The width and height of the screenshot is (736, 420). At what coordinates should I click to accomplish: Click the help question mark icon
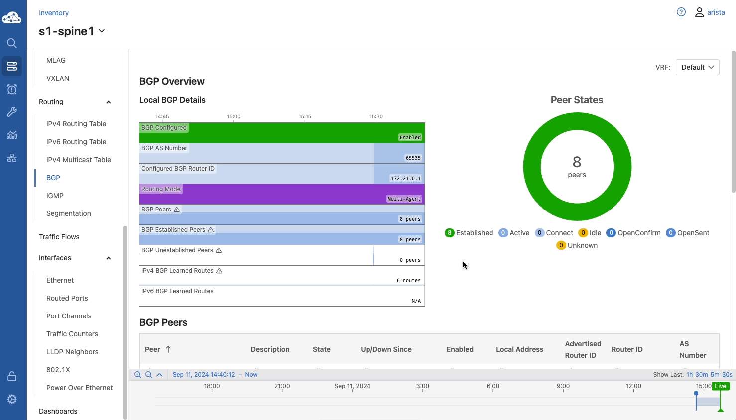(681, 12)
